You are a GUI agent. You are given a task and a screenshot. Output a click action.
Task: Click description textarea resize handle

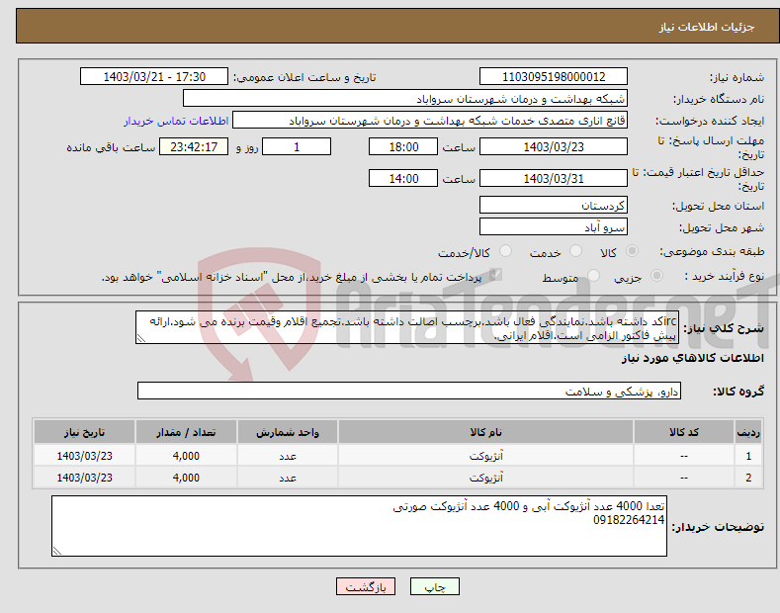(x=140, y=339)
